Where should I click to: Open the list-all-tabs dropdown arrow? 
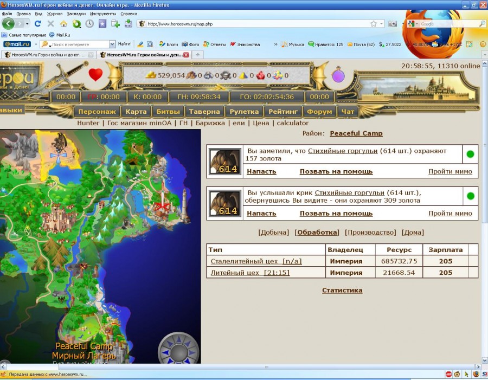tap(484, 55)
